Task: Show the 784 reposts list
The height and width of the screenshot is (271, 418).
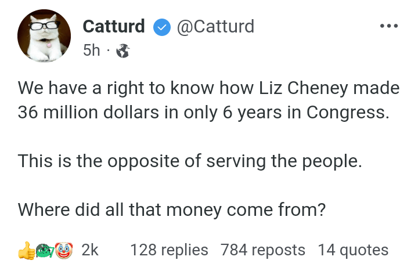Action: (263, 250)
